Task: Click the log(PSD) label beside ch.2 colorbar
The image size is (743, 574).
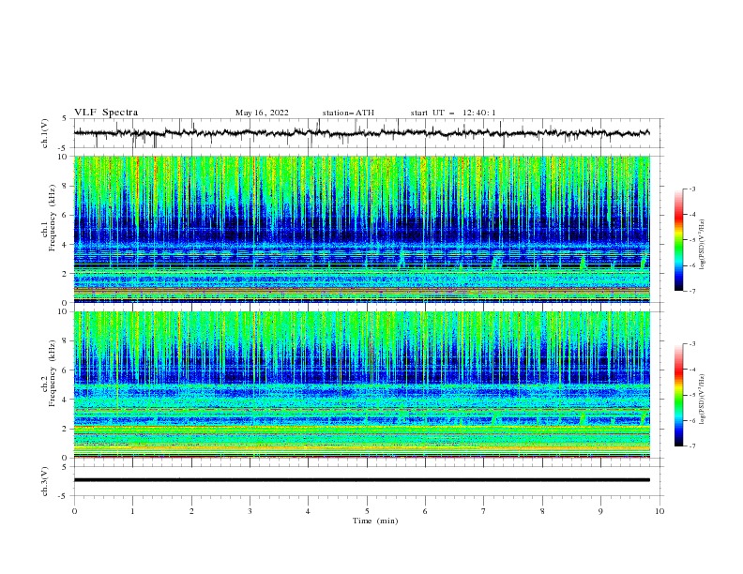Action: (x=702, y=399)
